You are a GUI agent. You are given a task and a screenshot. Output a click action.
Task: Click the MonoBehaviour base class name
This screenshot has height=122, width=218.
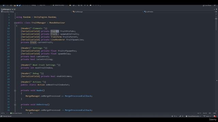[57, 23]
